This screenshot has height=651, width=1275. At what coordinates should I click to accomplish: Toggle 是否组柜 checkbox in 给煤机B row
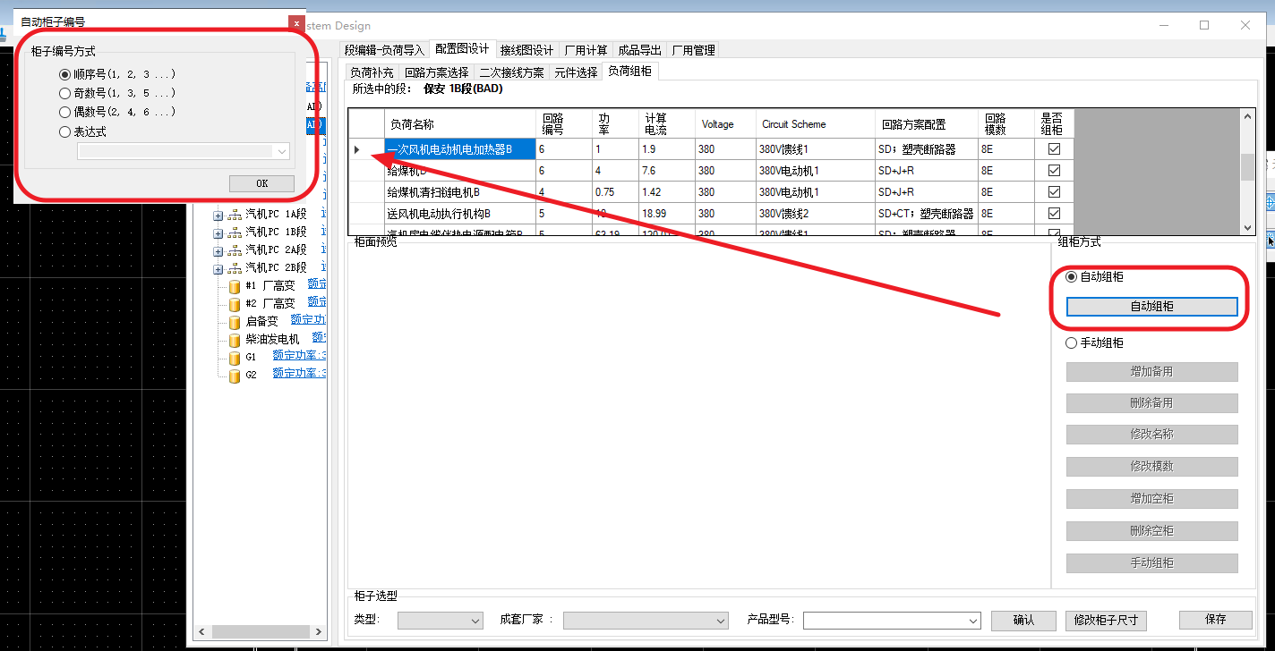pyautogui.click(x=1054, y=171)
